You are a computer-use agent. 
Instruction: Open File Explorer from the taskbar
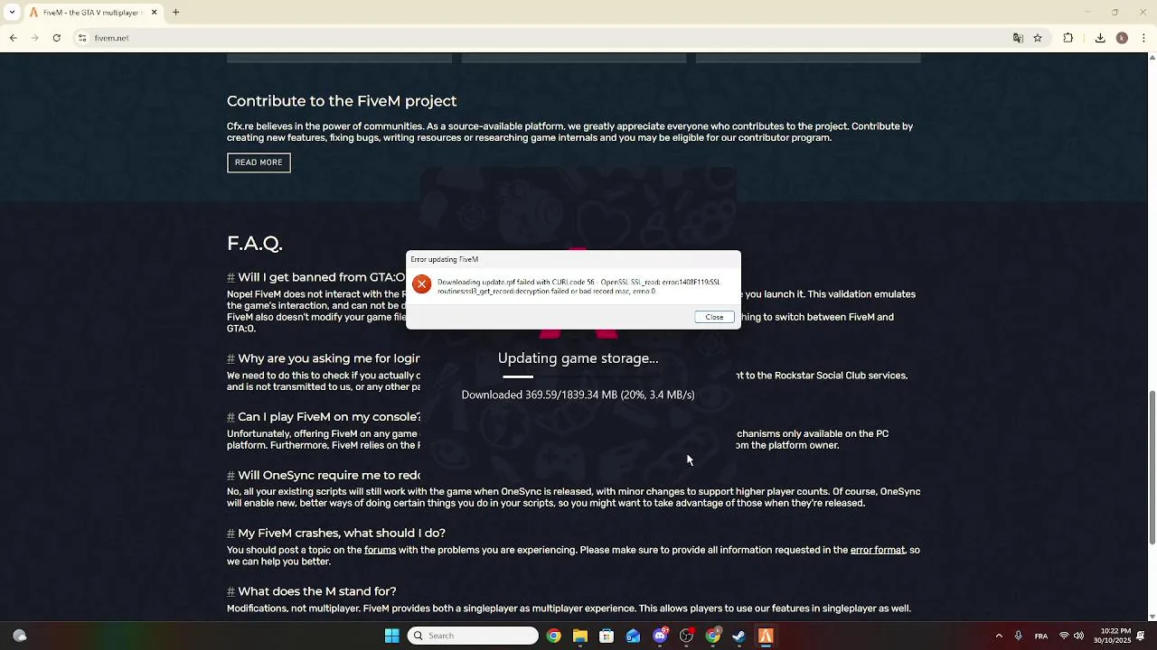(x=580, y=636)
